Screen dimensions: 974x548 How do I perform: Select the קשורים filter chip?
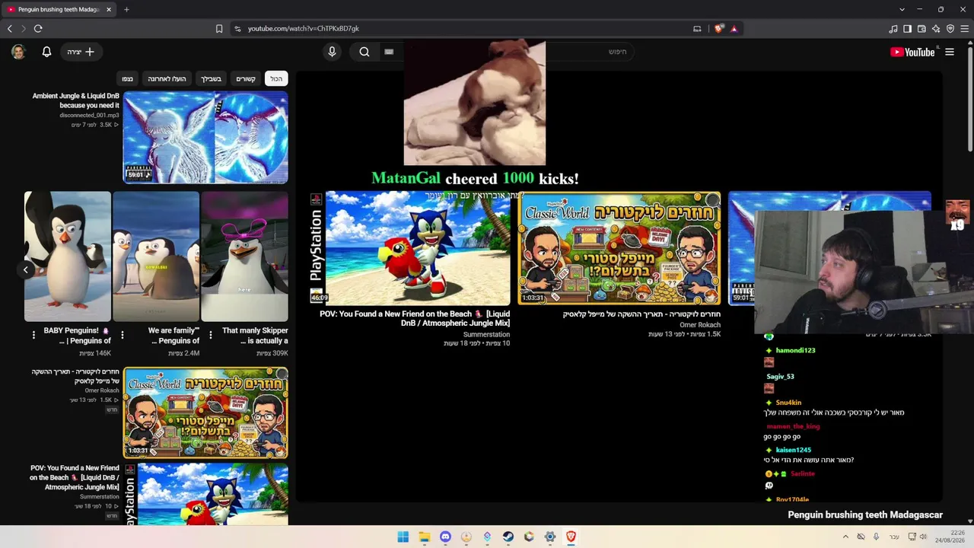[x=246, y=78]
